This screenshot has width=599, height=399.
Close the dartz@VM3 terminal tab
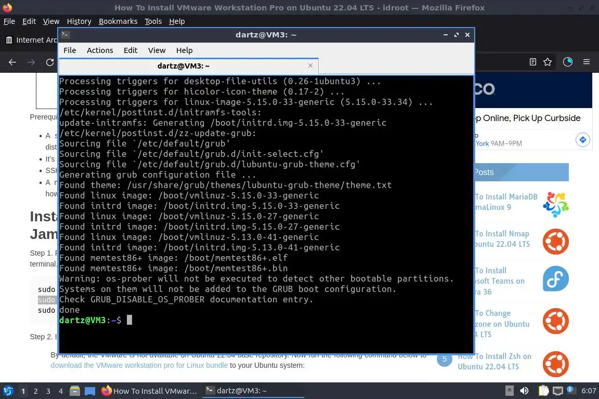310,65
